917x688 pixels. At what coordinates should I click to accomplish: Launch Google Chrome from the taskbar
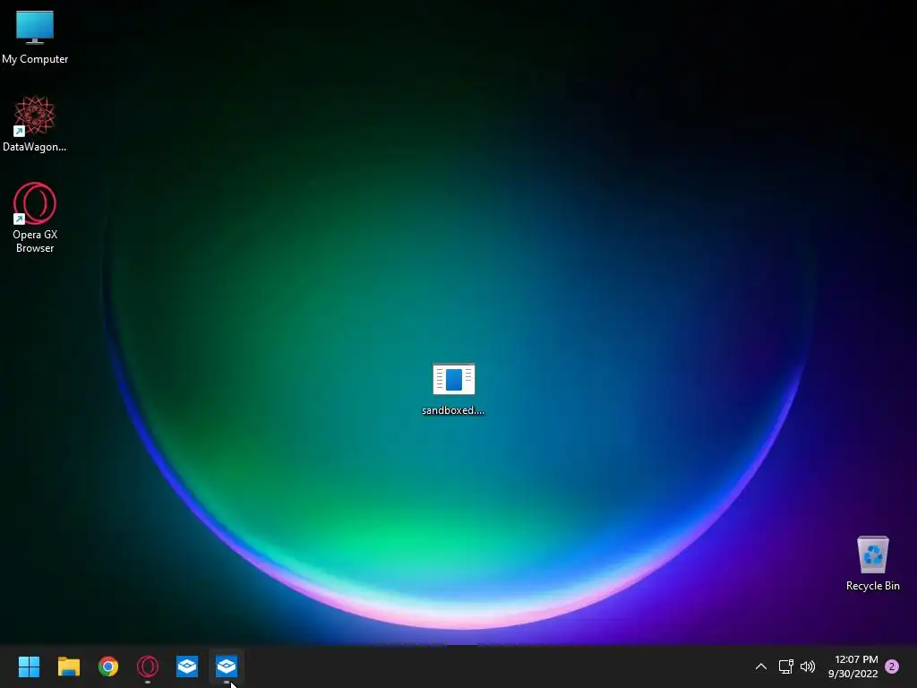tap(108, 666)
